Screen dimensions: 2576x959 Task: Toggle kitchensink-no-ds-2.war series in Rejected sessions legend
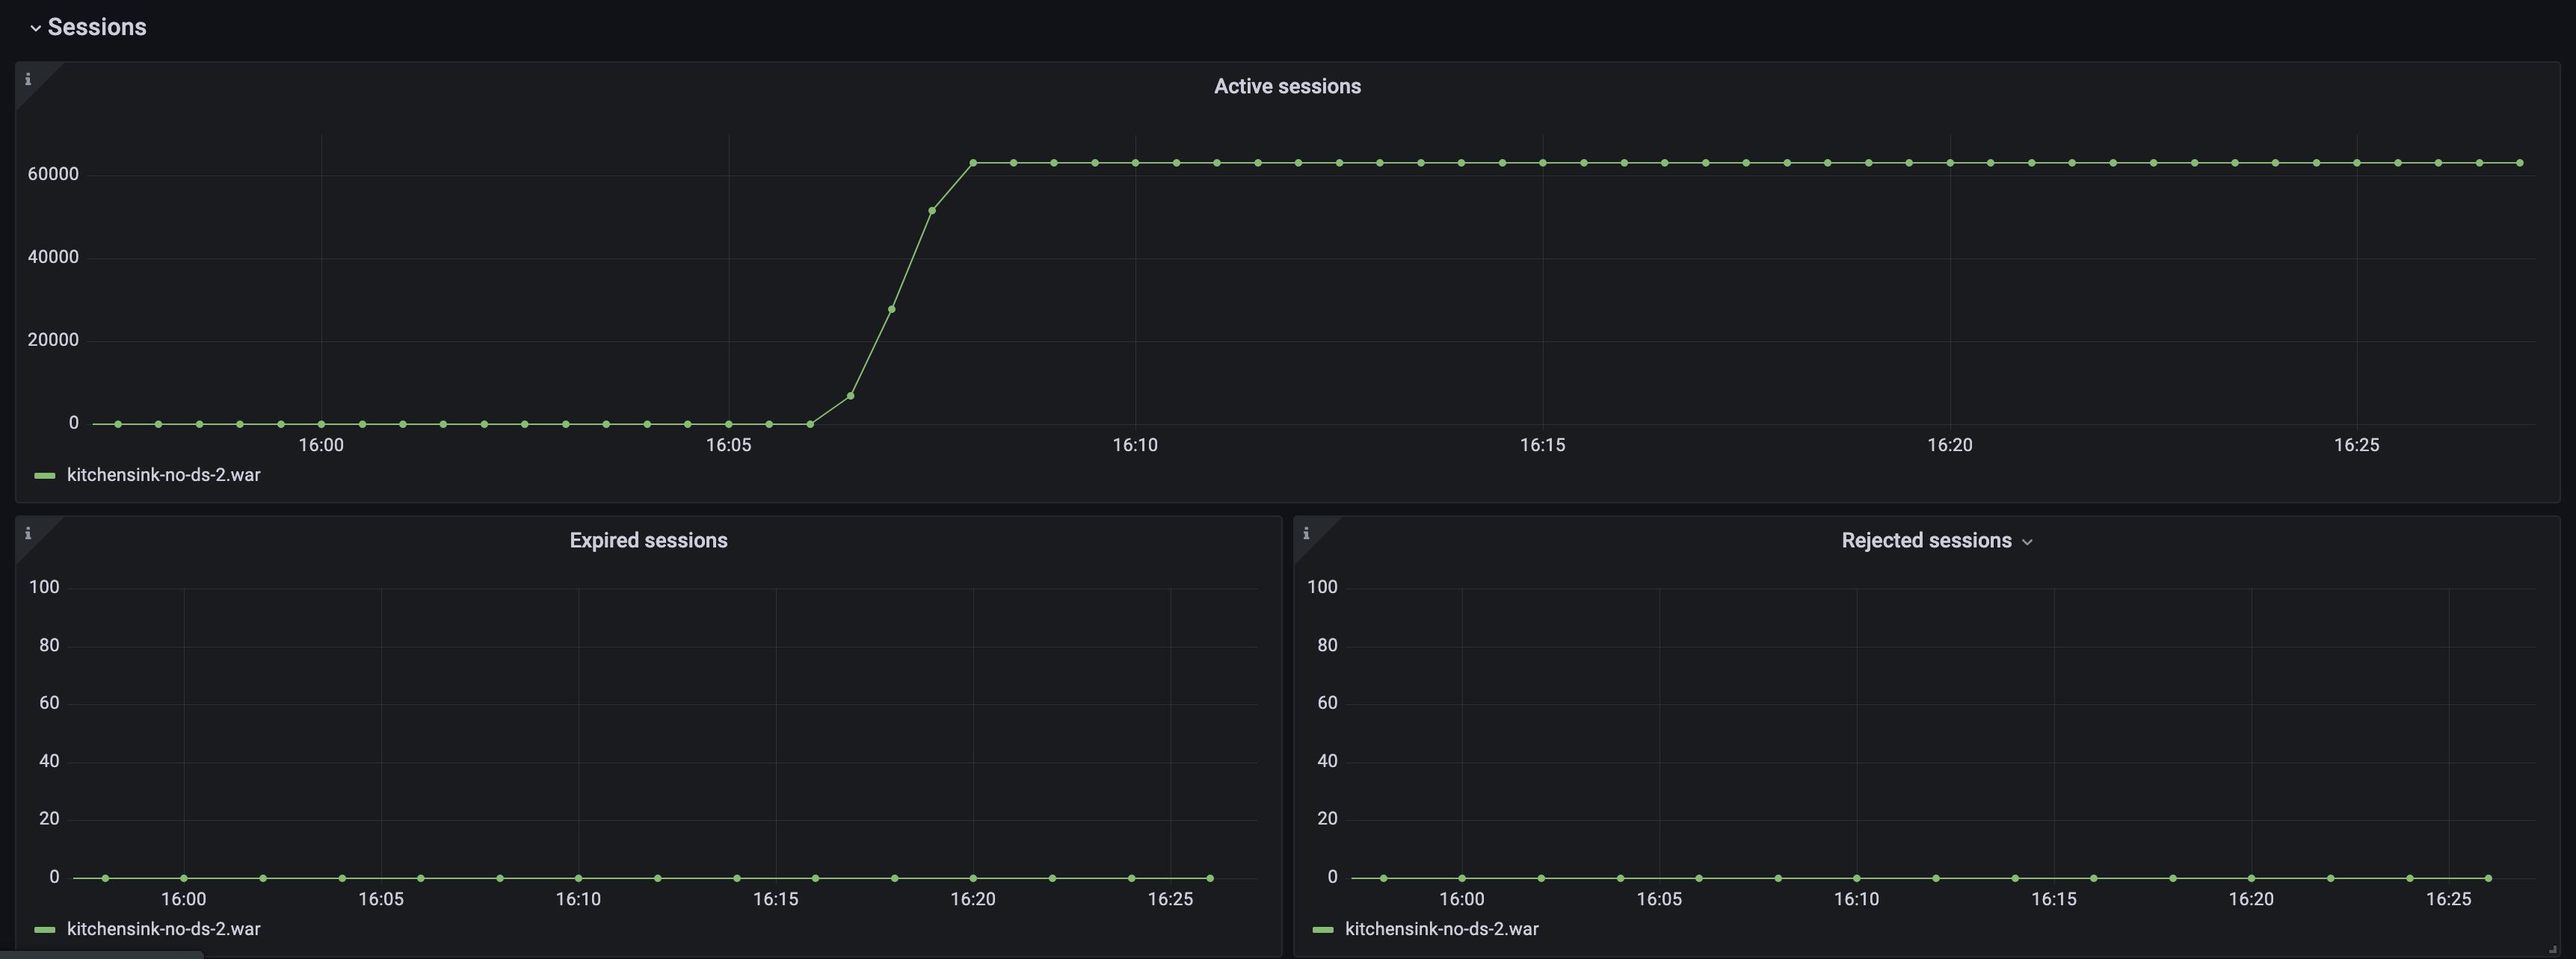point(1443,929)
